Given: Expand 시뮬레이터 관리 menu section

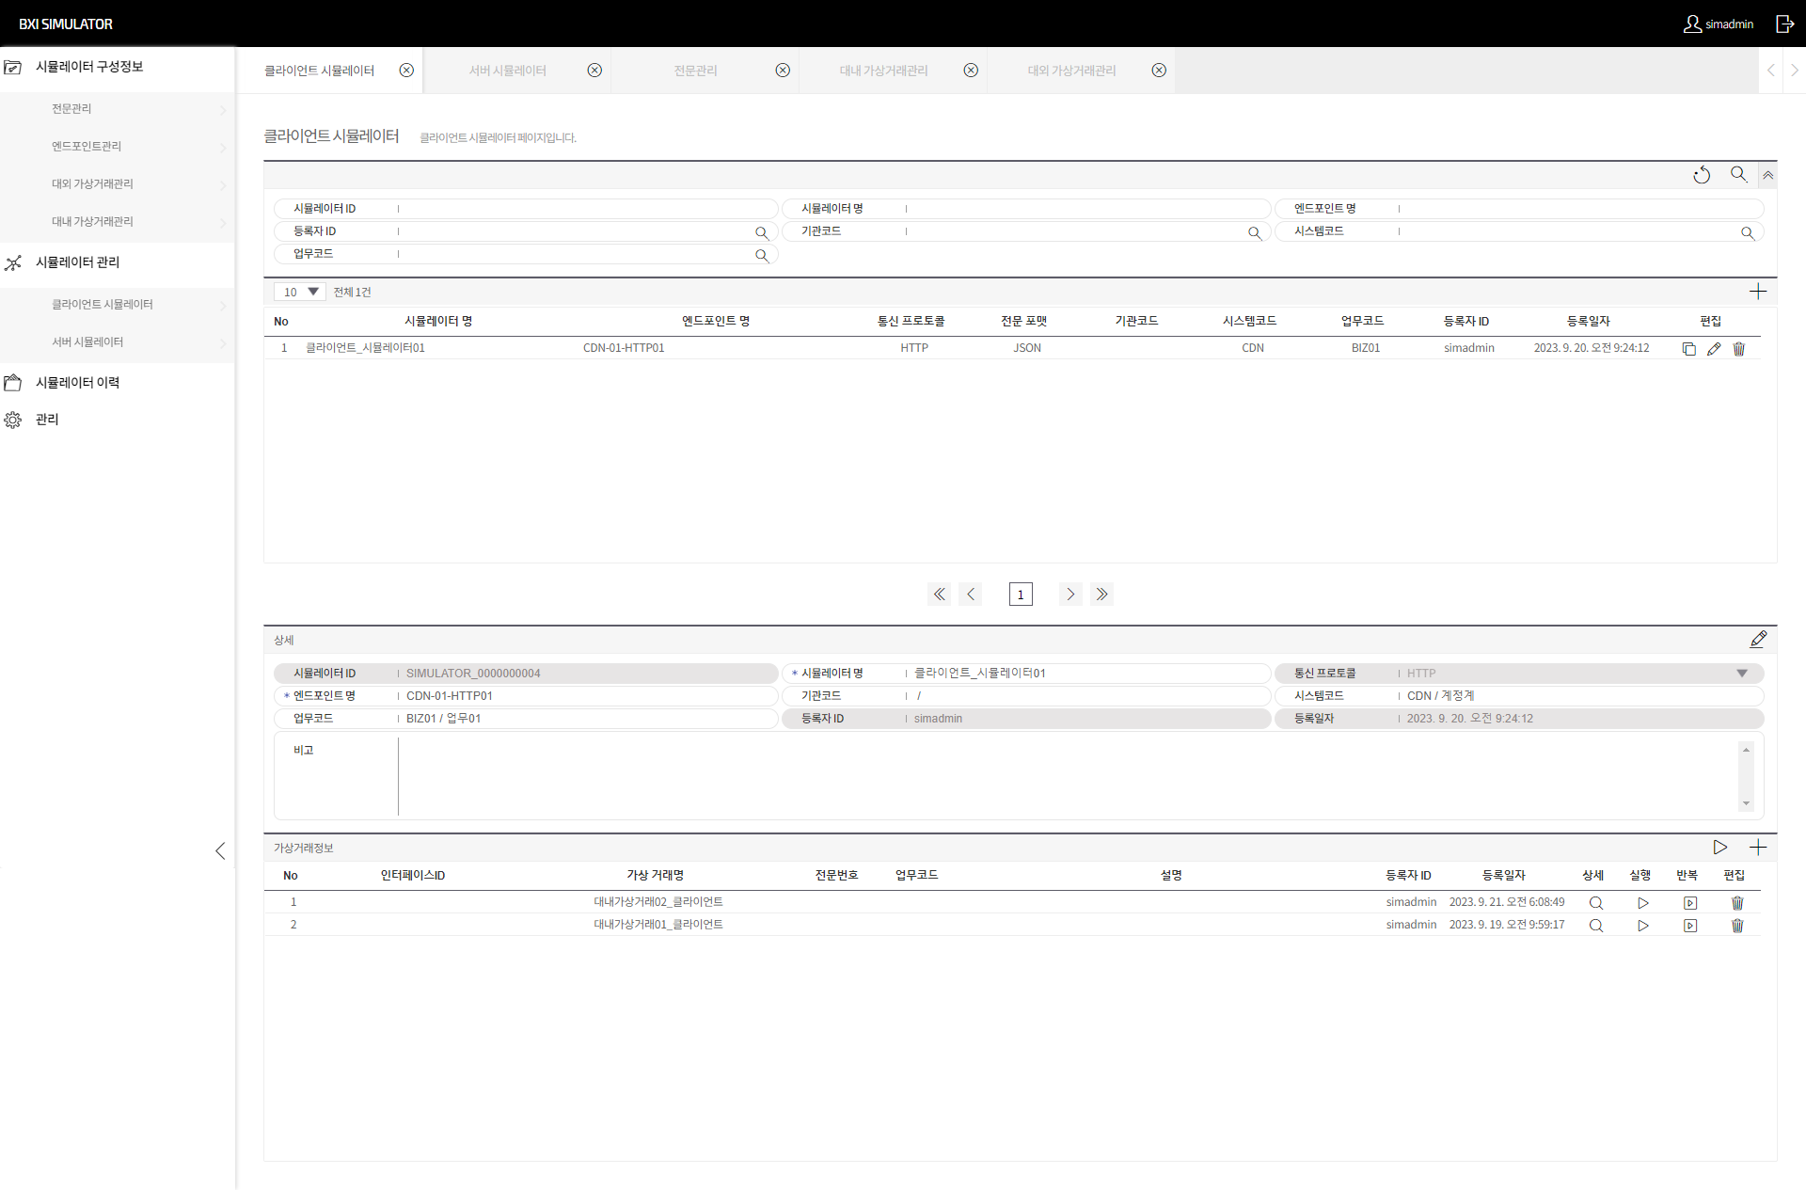Looking at the screenshot, I should coord(117,262).
